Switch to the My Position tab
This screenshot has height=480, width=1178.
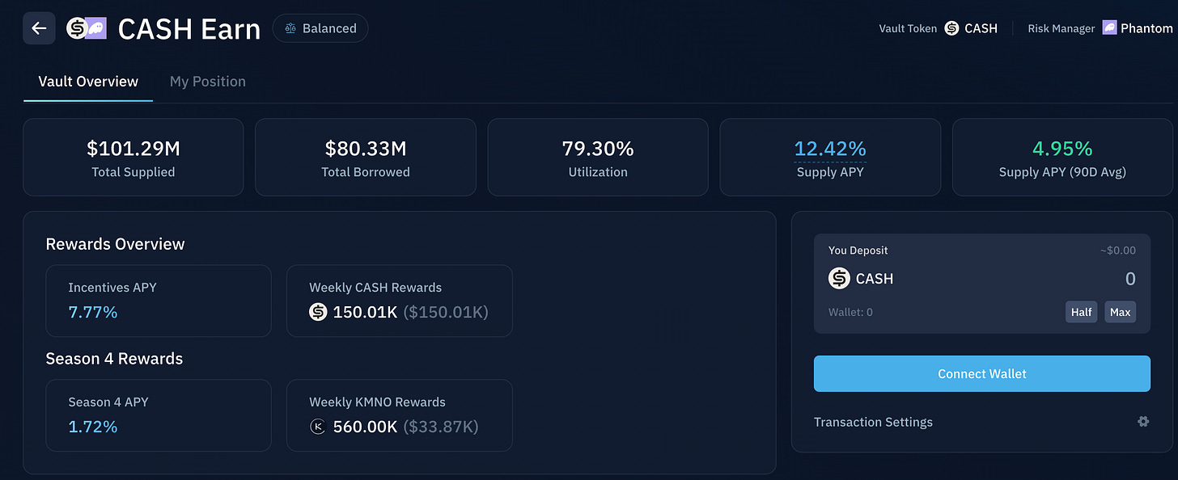click(x=208, y=82)
